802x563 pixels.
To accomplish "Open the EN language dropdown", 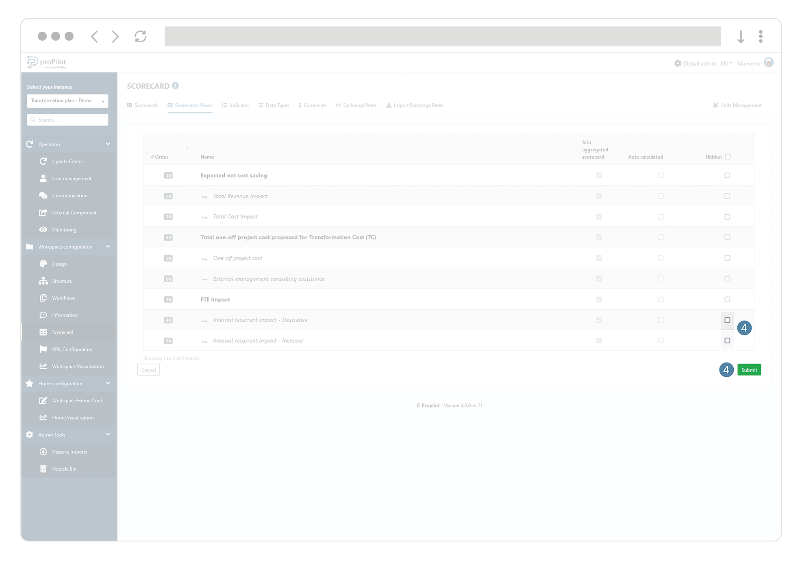I will (x=726, y=63).
